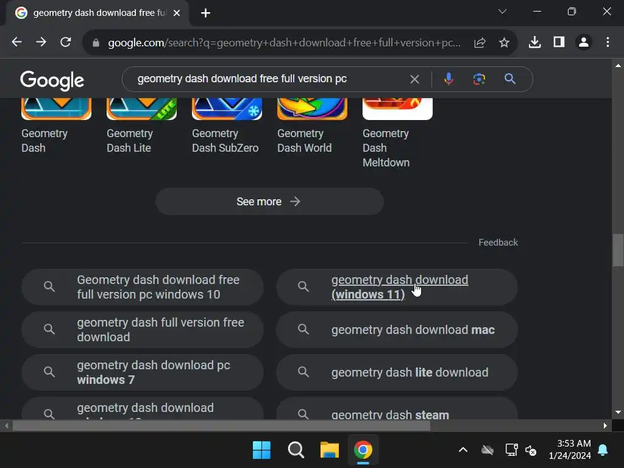The height and width of the screenshot is (468, 624).
Task: Search geometry dash download pc windows 7
Action: [143, 372]
